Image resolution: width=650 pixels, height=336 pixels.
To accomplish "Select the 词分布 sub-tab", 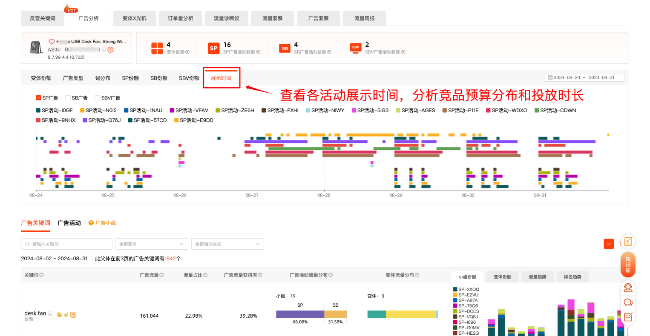I will point(103,78).
